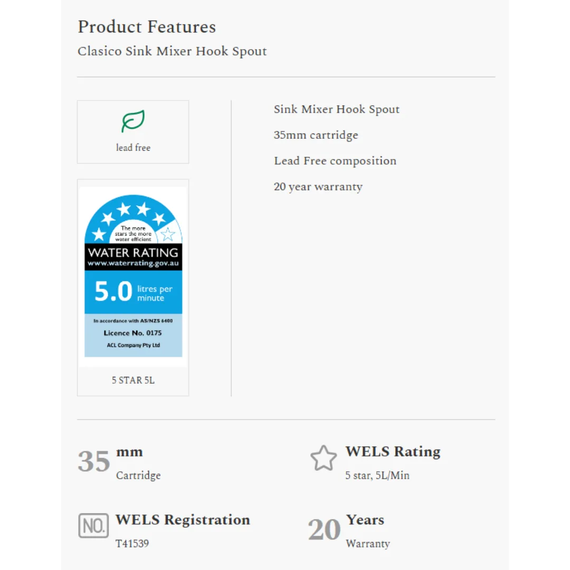Click the large 35 cartridge number

94,461
